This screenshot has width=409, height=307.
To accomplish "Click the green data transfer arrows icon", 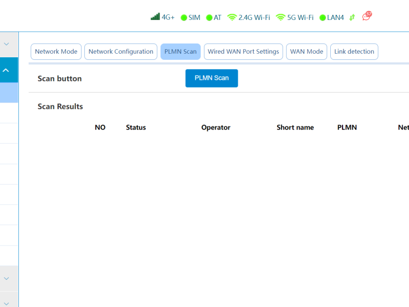I will coord(352,17).
